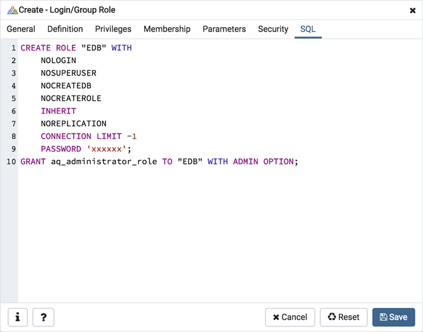The image size is (423, 332).
Task: Select the SQL tab
Action: 308,29
